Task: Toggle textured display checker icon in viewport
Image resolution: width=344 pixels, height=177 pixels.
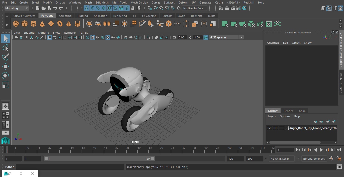Action: (108, 37)
